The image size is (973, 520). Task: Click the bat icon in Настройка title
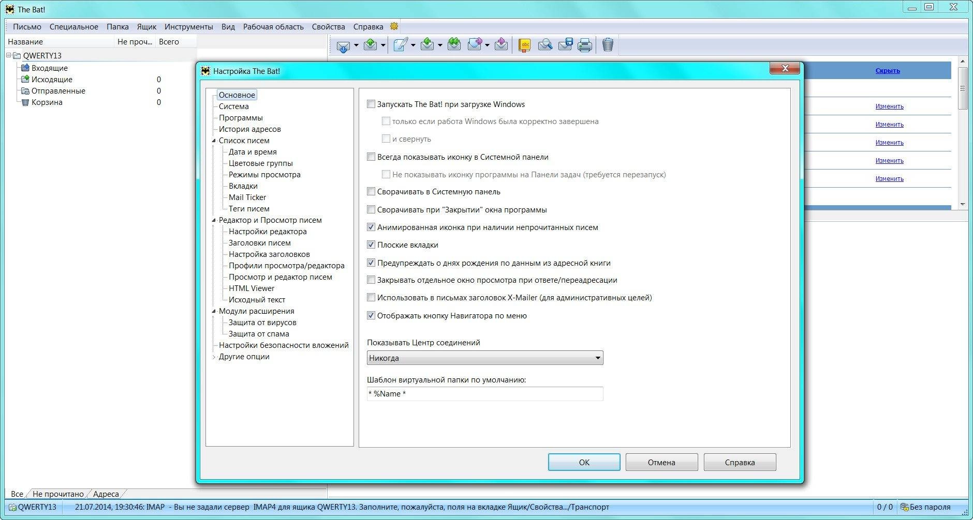pyautogui.click(x=206, y=71)
